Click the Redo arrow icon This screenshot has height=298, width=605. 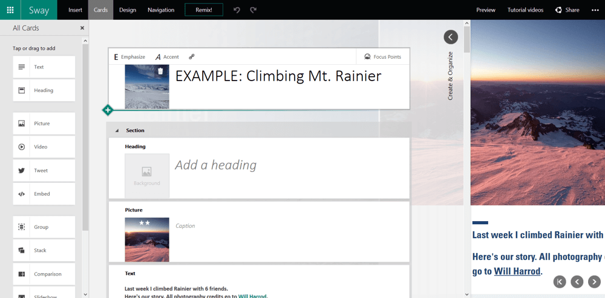[x=253, y=10]
